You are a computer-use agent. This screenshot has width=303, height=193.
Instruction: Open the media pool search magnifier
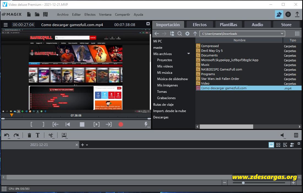pyautogui.click(x=179, y=34)
